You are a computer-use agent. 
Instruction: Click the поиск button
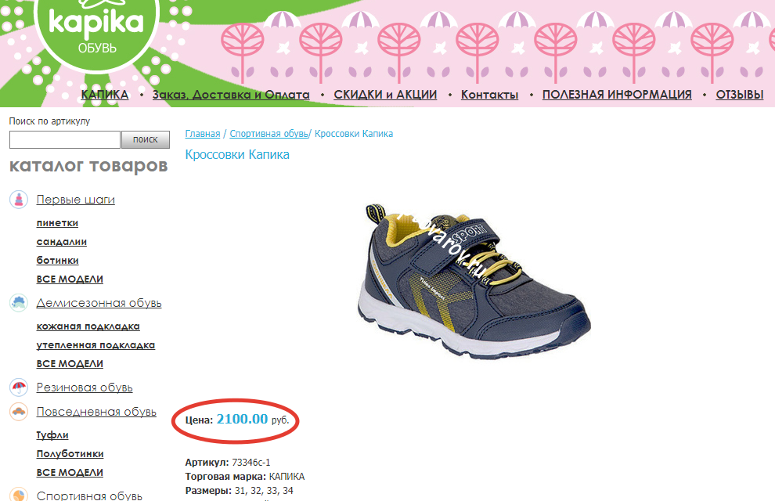point(146,140)
